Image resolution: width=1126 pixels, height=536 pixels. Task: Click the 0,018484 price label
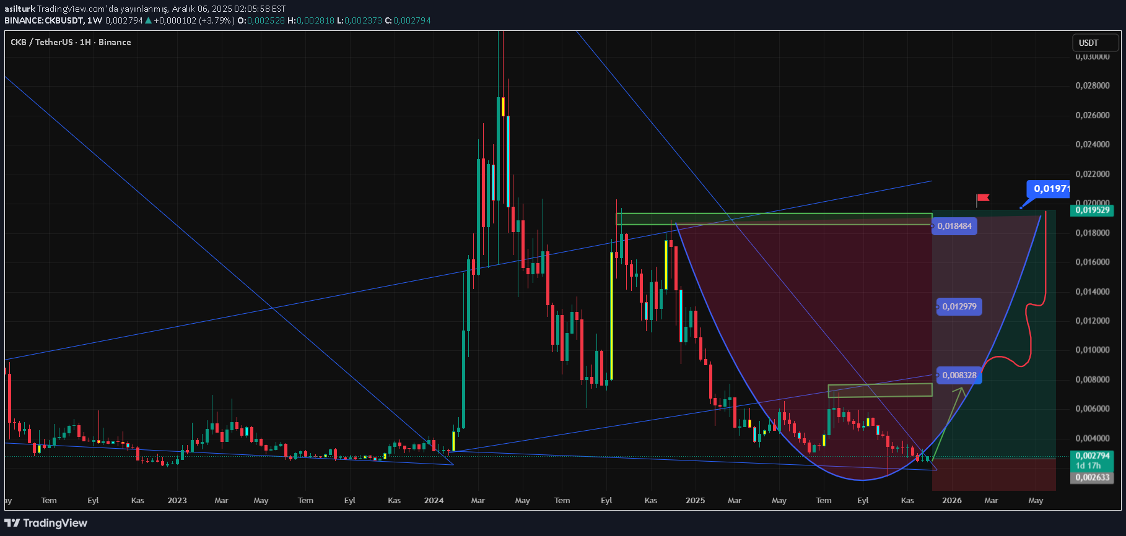tap(954, 226)
